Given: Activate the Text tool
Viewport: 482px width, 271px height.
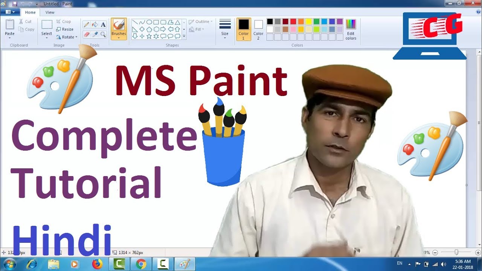Looking at the screenshot, I should pos(103,24).
